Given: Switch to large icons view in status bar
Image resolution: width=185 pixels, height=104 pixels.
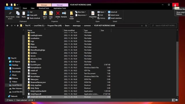Looking at the screenshot, I should tap(176, 100).
